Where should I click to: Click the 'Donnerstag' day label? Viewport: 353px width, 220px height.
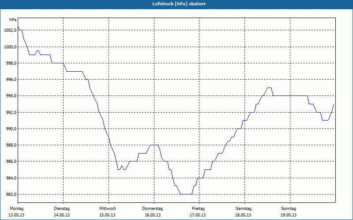pyautogui.click(x=152, y=209)
